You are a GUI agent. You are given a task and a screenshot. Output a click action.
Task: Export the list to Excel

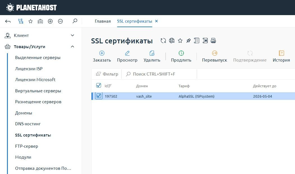pos(205,41)
